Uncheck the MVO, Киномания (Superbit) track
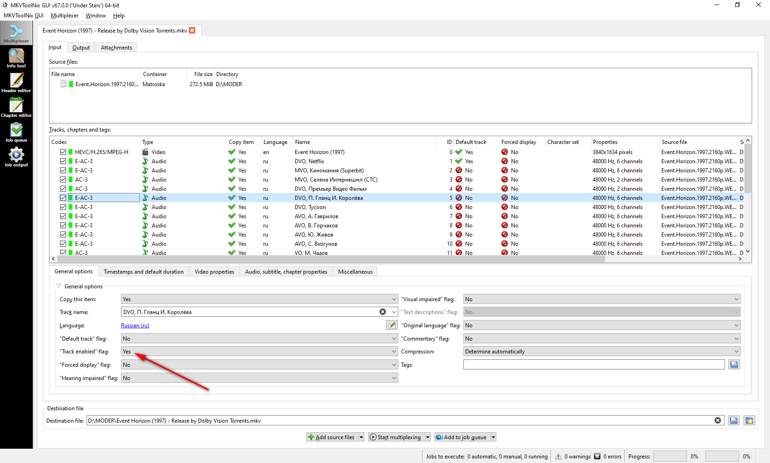 point(63,170)
